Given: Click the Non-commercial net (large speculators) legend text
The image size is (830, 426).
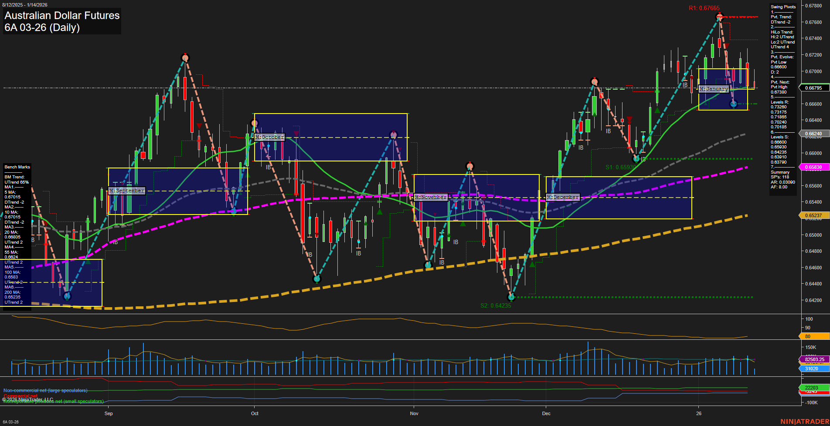Looking at the screenshot, I should click(45, 390).
